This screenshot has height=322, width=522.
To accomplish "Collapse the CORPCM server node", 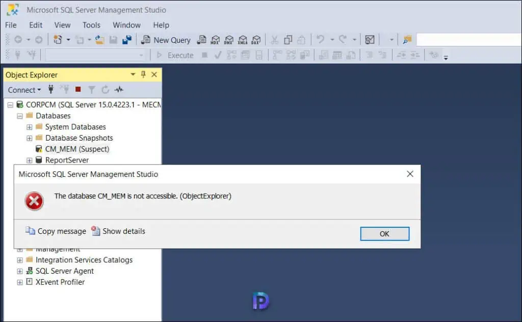I will point(10,105).
